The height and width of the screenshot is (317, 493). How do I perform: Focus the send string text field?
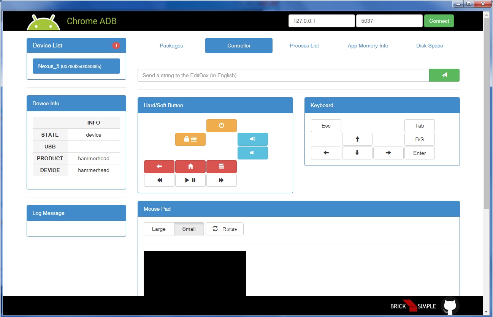283,75
